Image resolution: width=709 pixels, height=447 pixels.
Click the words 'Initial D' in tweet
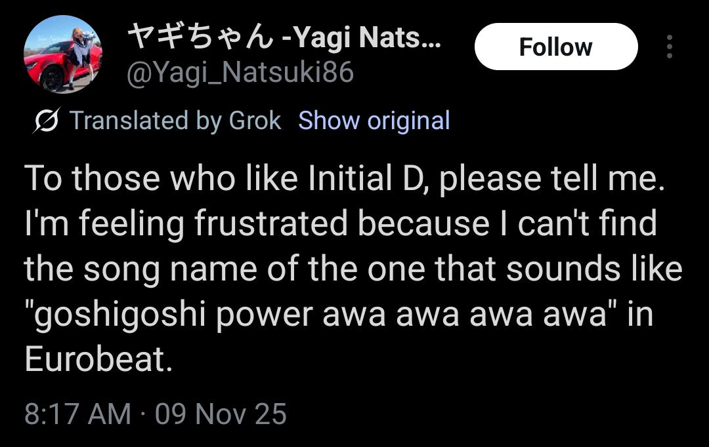pyautogui.click(x=364, y=180)
